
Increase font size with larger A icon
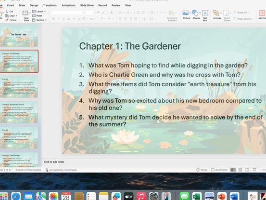[99, 12]
